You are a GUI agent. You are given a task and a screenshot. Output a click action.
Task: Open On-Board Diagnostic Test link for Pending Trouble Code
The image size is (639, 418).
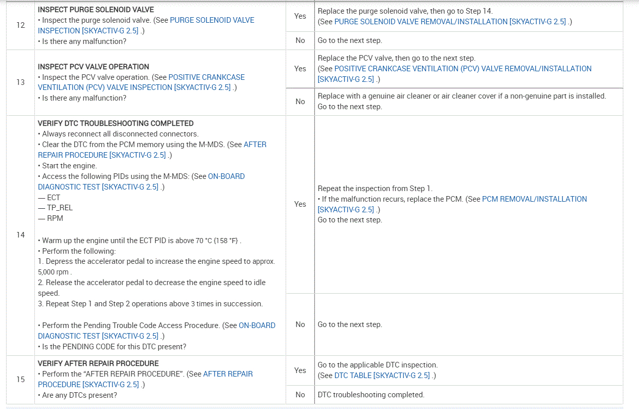(x=257, y=326)
